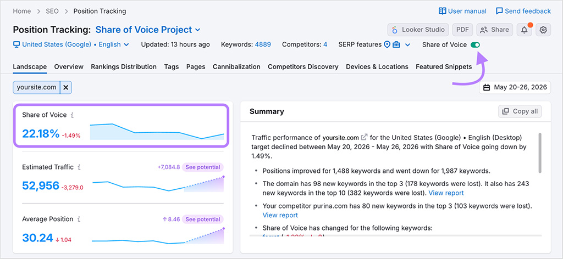Show info for Share of Voice metric
563x259 pixels.
(x=73, y=115)
